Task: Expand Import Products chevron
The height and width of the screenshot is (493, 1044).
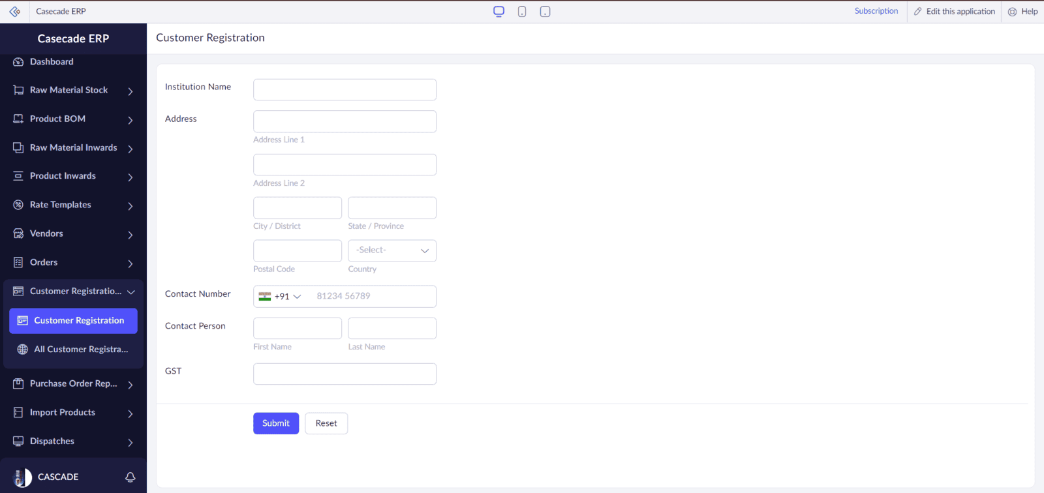Action: tap(130, 413)
